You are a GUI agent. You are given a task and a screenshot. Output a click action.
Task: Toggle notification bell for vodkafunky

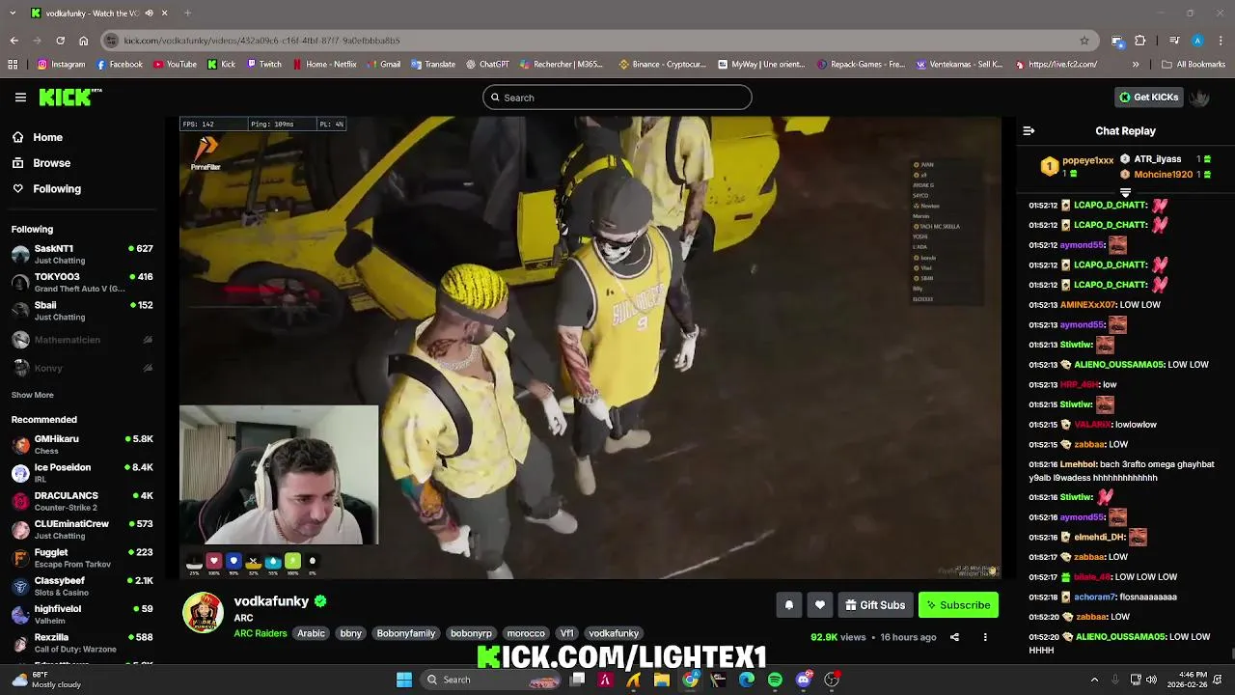788,605
